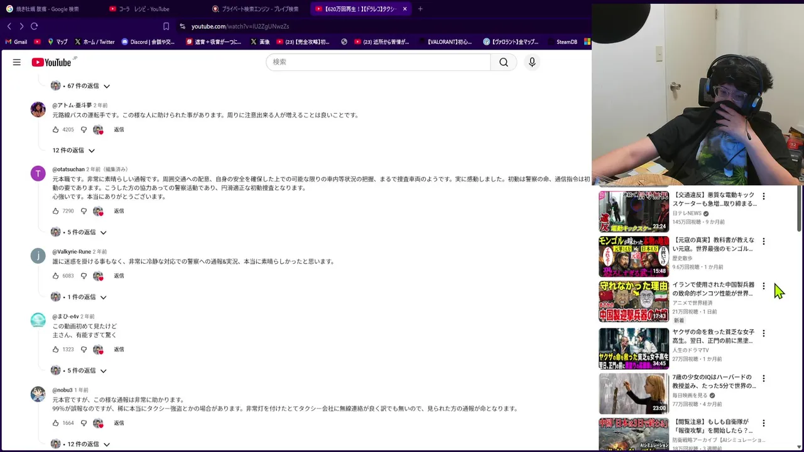This screenshot has width=804, height=452.
Task: Open options for the 7歳の少女のIQ video
Action: tap(764, 379)
